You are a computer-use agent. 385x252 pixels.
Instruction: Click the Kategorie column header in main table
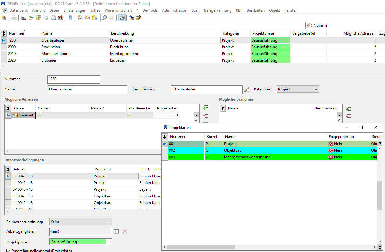click(x=235, y=33)
